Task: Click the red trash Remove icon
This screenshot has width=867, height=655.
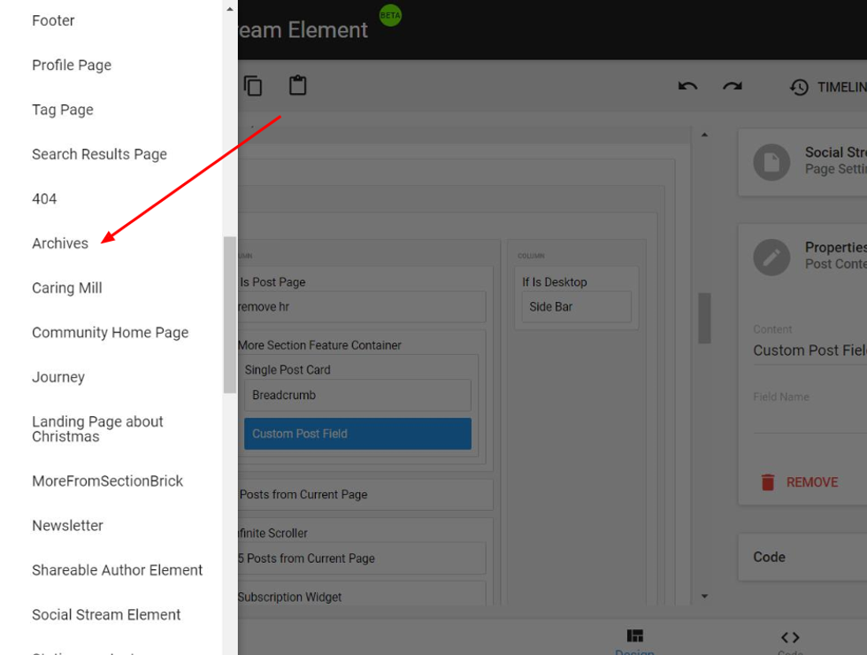Action: tap(768, 482)
